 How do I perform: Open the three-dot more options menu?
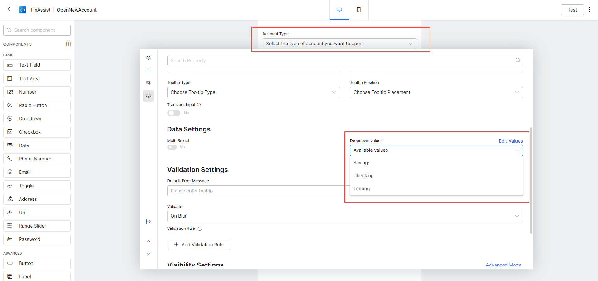coord(589,10)
